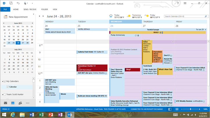
Task: Select the HOTEL DETAILS all-day event
Action: tap(92, 29)
